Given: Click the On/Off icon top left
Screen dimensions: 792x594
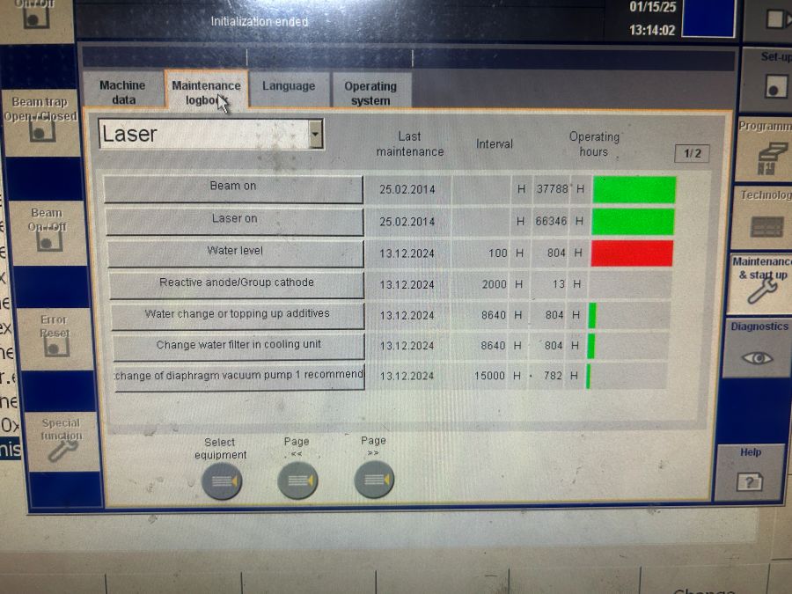Looking at the screenshot, I should click(x=36, y=18).
